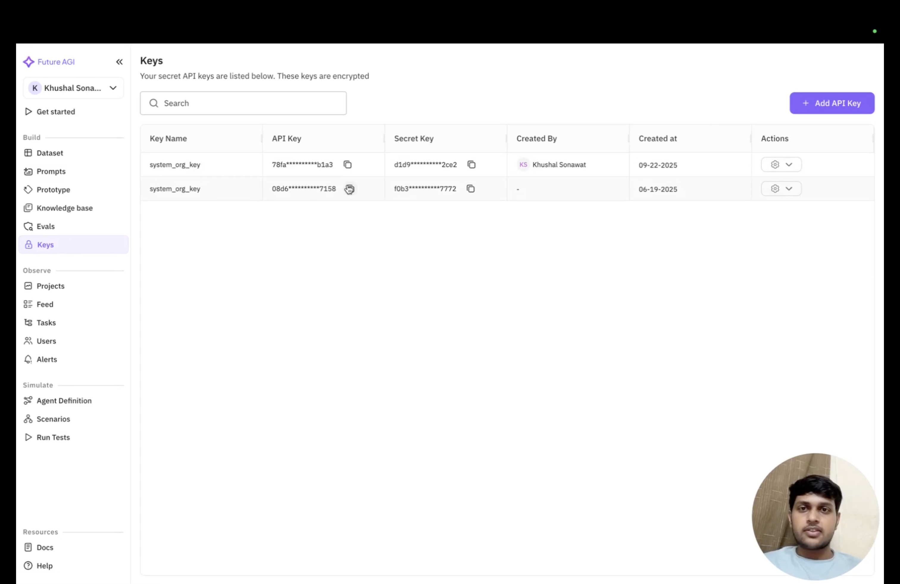This screenshot has height=584, width=900.
Task: Select the Dataset icon in sidebar
Action: 28,153
